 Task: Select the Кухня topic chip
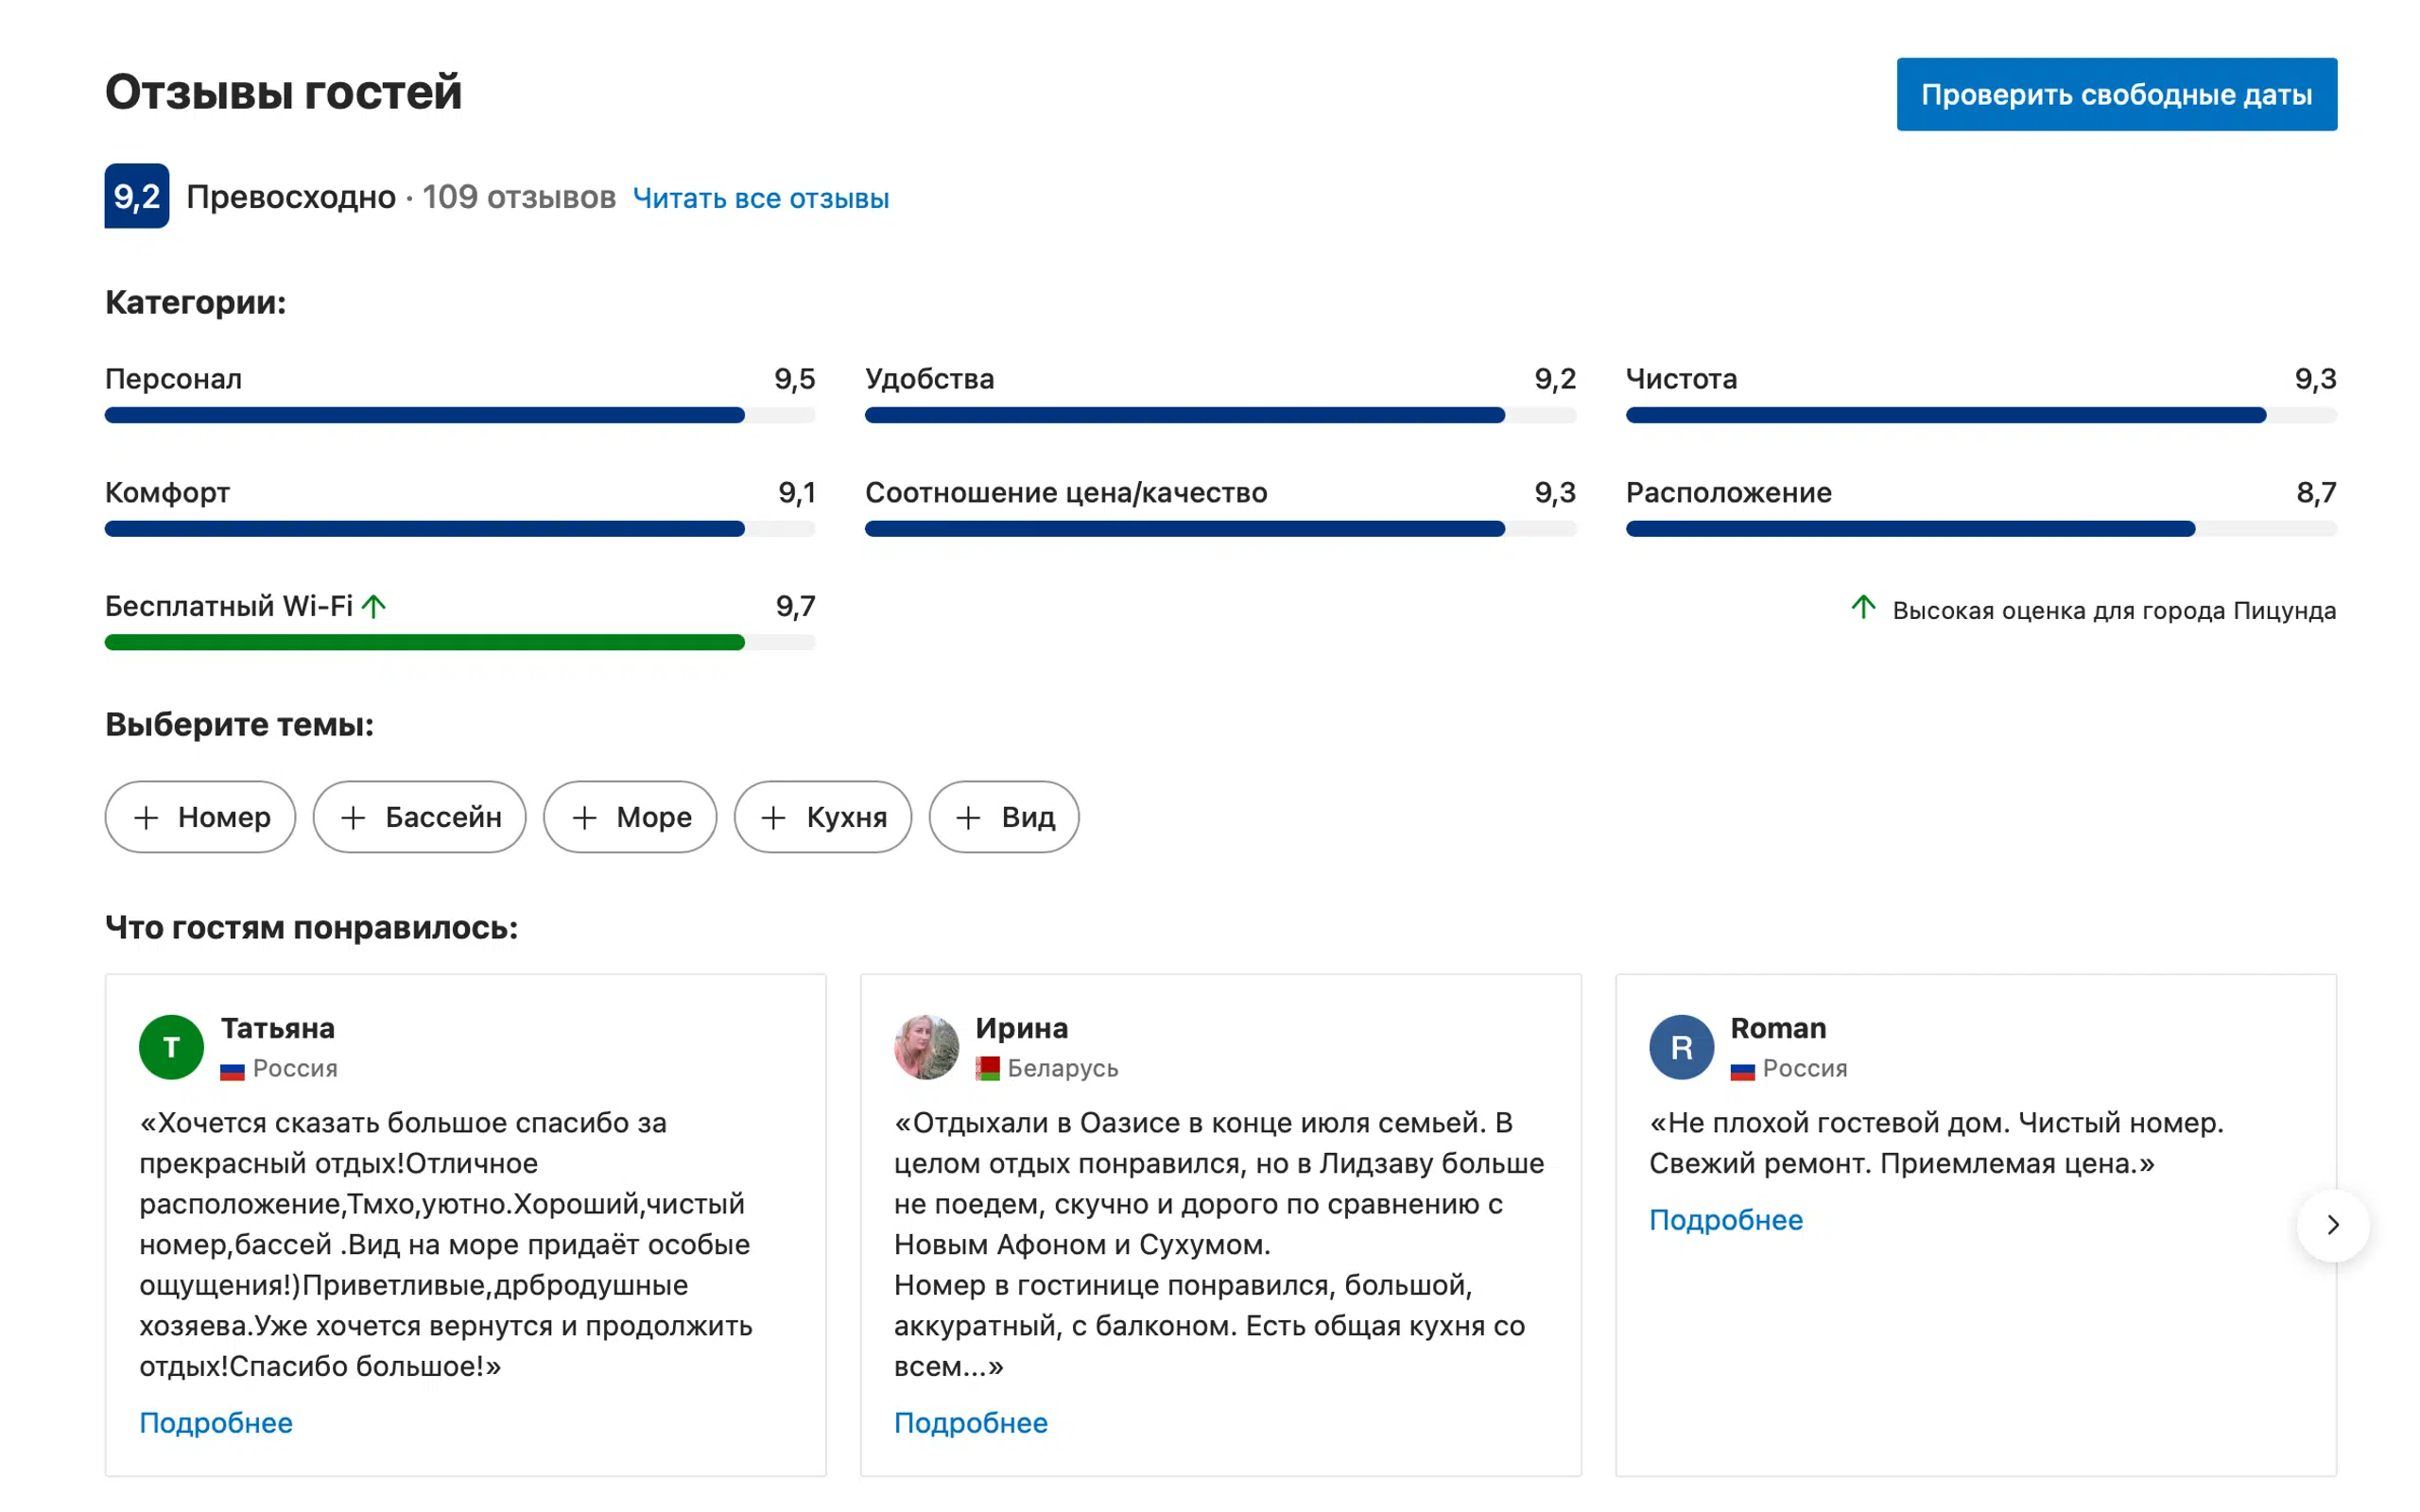[x=823, y=817]
